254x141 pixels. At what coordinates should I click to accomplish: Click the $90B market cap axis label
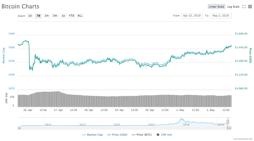pos(12,75)
